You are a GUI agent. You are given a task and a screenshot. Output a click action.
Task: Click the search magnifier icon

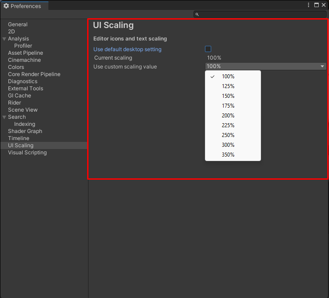click(x=197, y=15)
